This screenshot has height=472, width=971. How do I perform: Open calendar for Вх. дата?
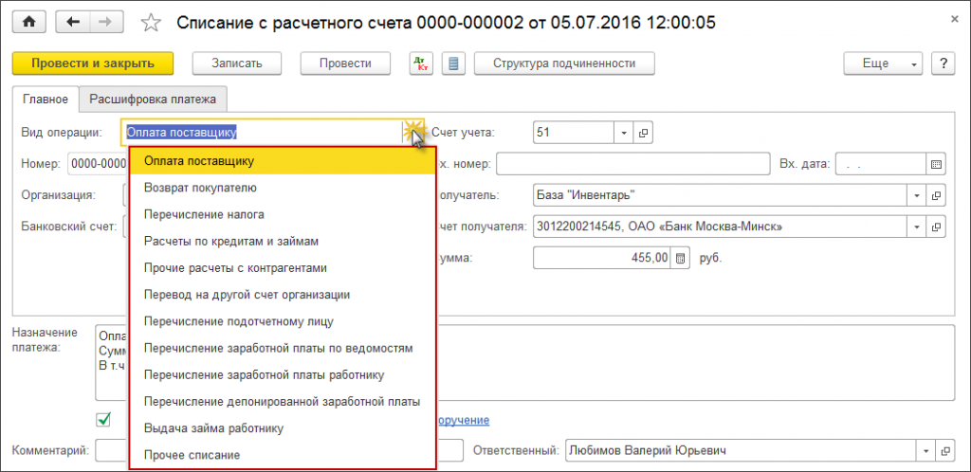pos(936,165)
